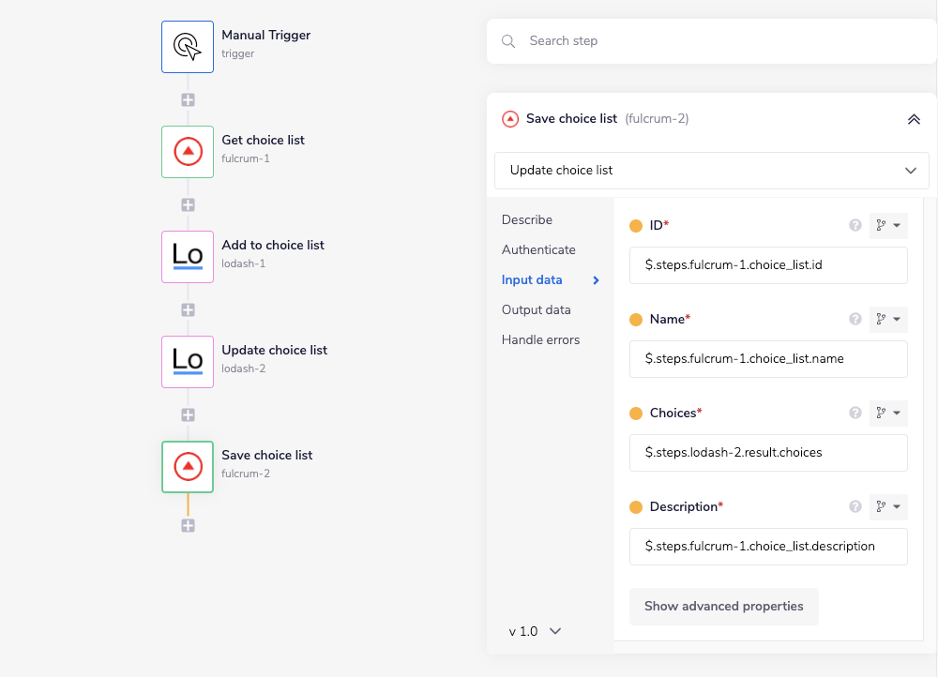Go to the Output data tab
Image resolution: width=938 pixels, height=677 pixels.
tap(536, 309)
